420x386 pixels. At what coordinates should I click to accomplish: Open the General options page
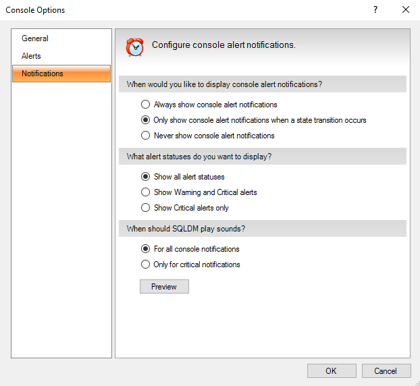pos(35,38)
